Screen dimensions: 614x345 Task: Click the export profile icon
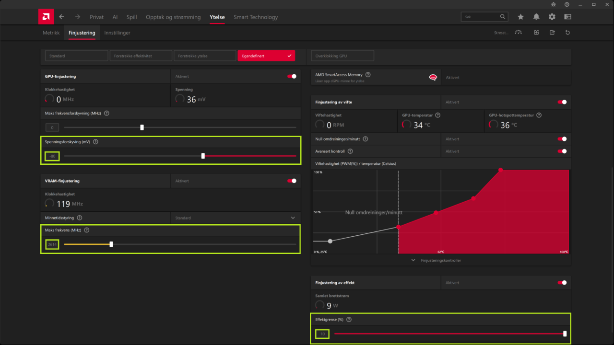pos(552,33)
